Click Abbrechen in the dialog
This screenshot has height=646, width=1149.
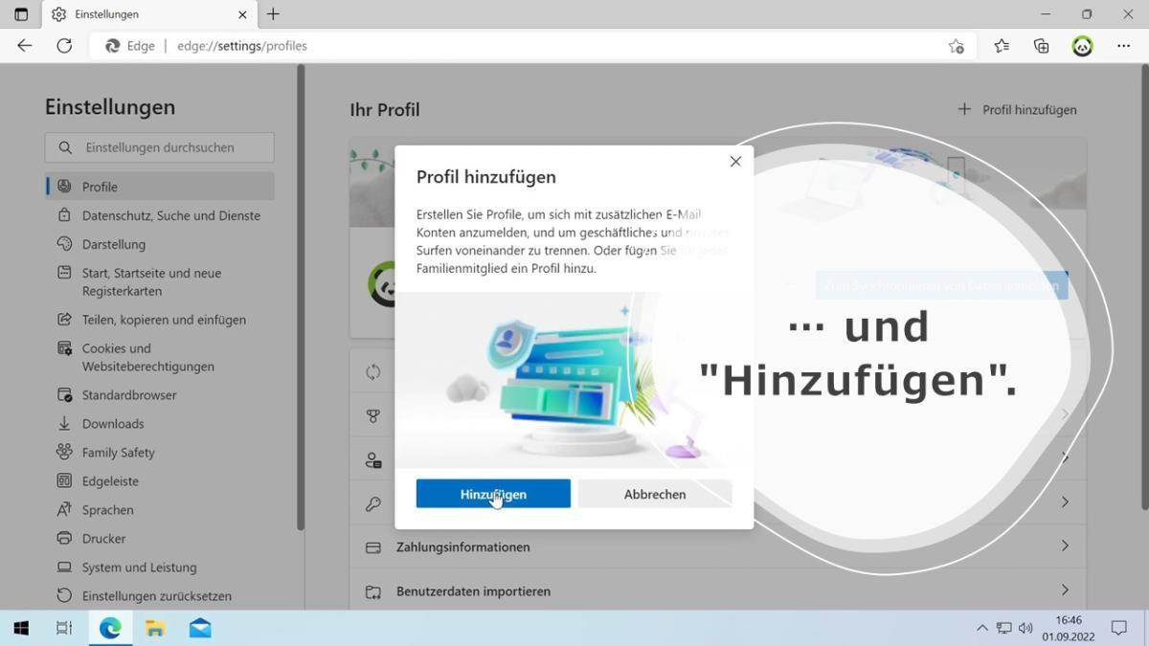pyautogui.click(x=655, y=494)
